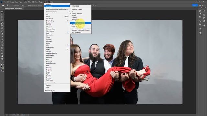Choose Lock Workspace
This screenshot has height=116, width=207.
click(x=81, y=32)
